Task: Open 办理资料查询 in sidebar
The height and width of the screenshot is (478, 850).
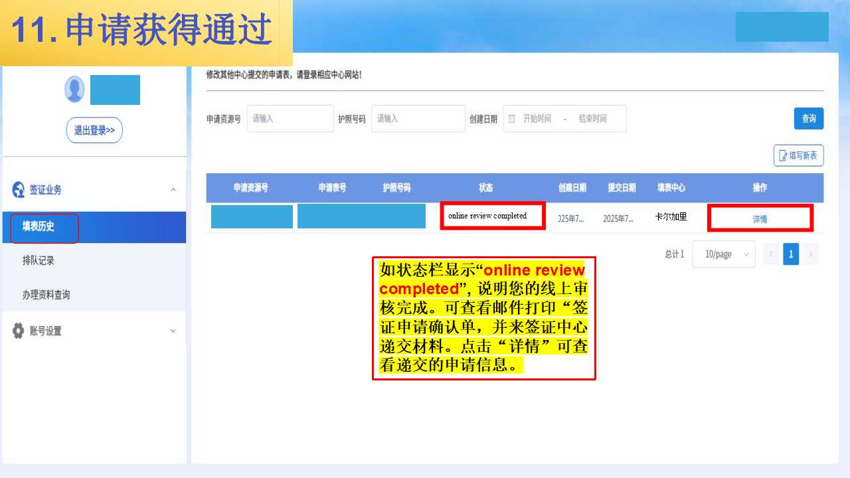Action: [x=46, y=295]
